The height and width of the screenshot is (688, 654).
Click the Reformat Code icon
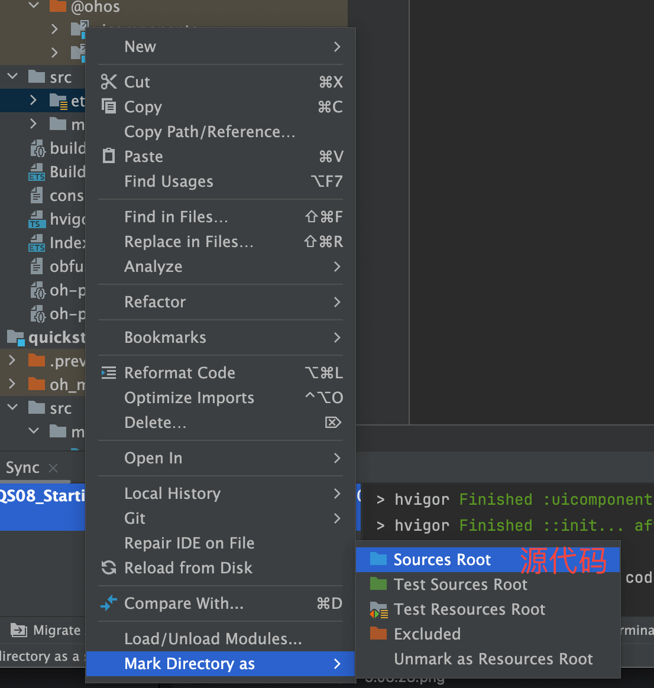pos(109,373)
